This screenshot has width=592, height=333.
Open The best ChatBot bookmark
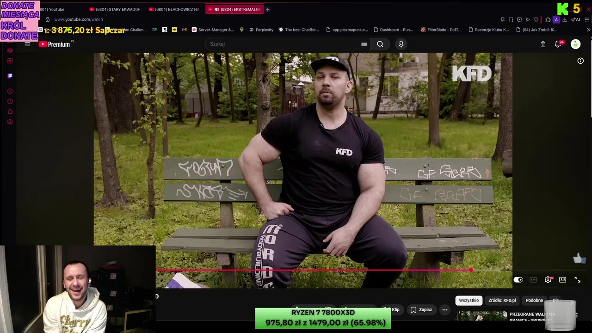(x=299, y=30)
